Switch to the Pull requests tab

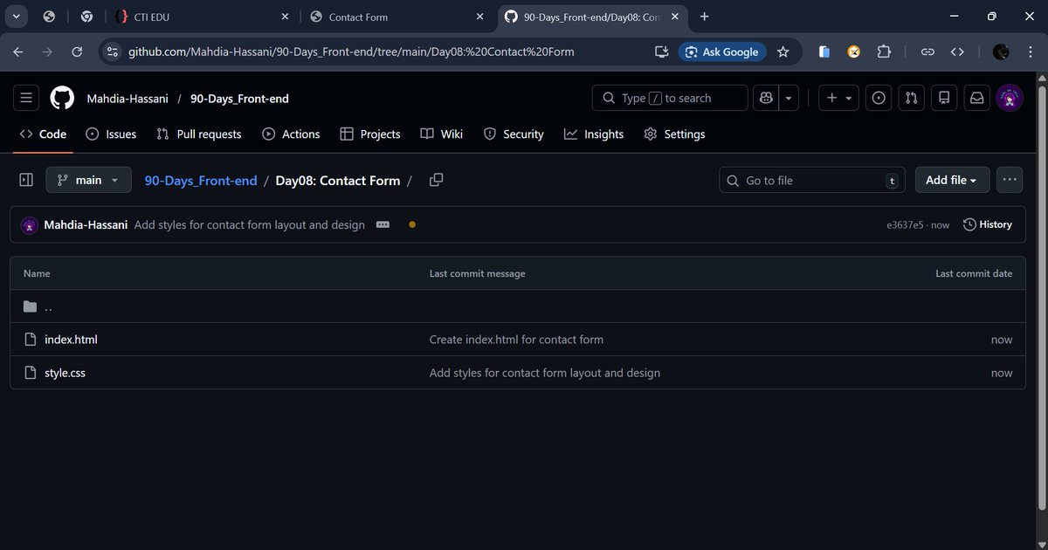(x=198, y=134)
